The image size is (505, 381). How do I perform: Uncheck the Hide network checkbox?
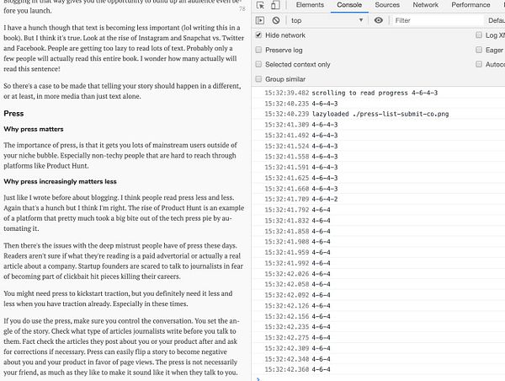coord(258,35)
